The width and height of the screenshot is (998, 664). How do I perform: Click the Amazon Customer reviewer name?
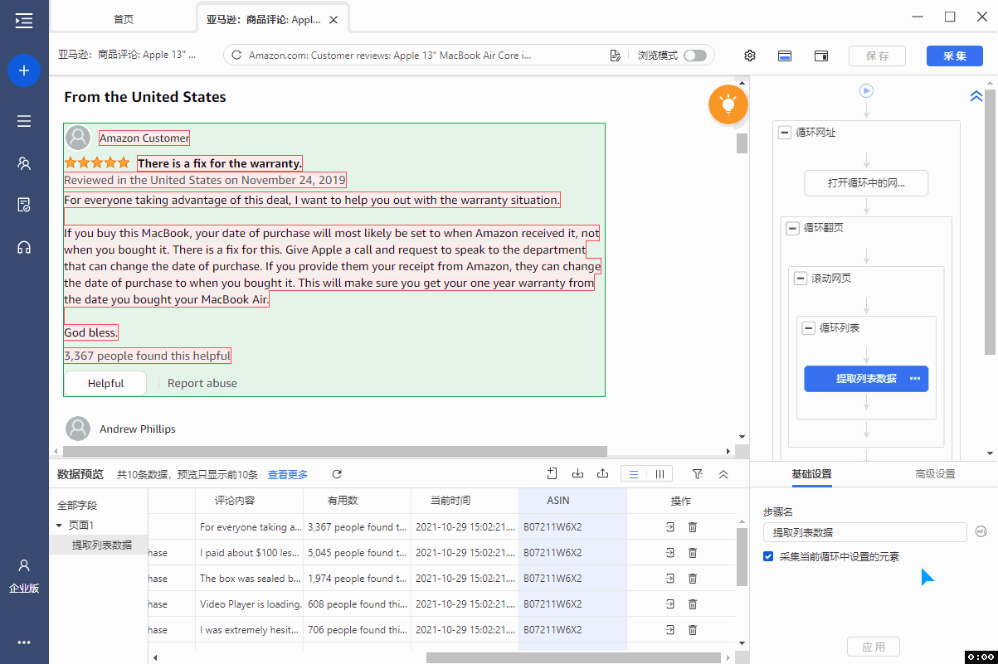144,138
